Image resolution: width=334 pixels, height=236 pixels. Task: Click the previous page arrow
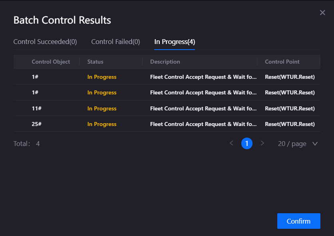pos(231,143)
